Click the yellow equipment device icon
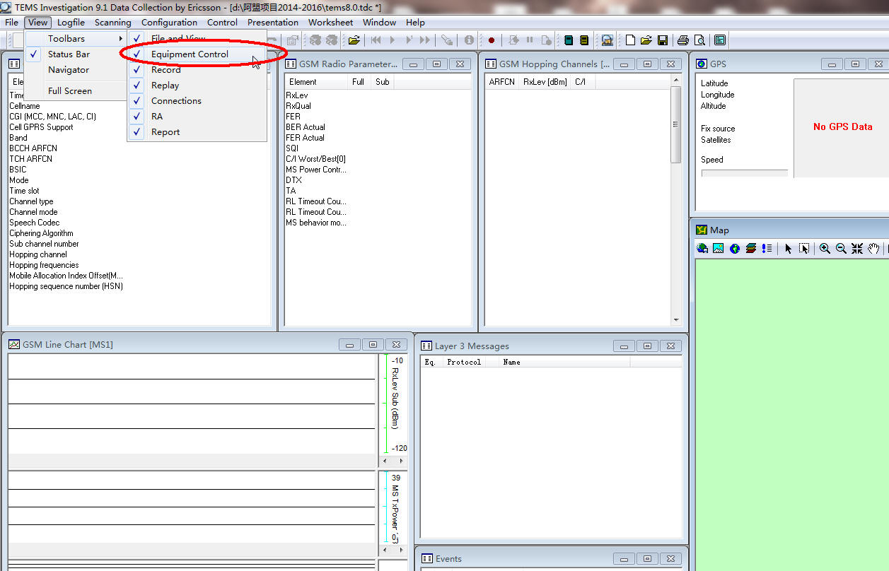The width and height of the screenshot is (889, 571). click(584, 40)
